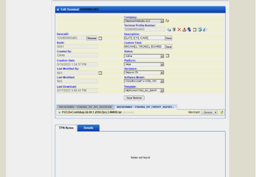Switch to the TPN Notes tab
Screen dimensions: 256x177
(66, 128)
